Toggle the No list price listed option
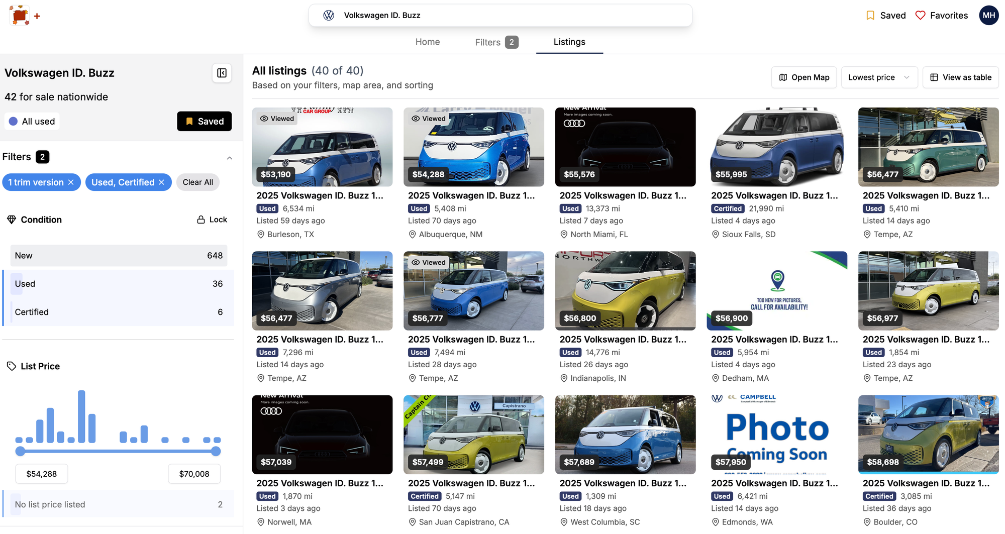The image size is (1005, 534). 119,504
